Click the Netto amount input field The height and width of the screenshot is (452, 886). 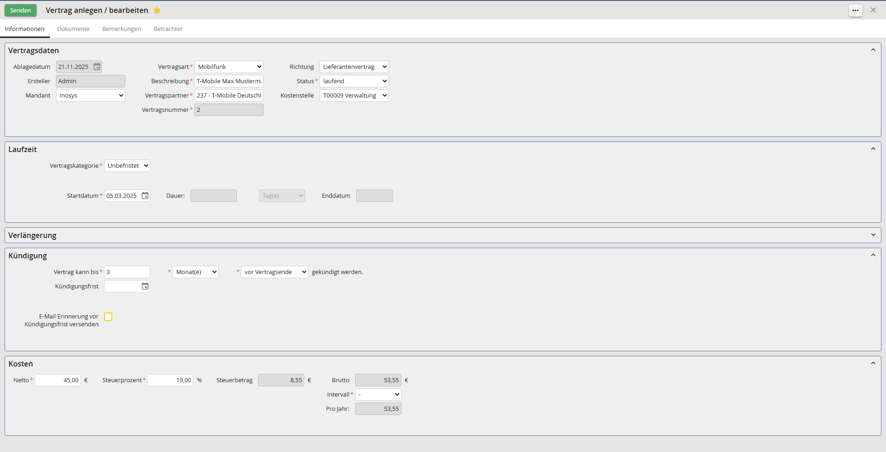click(58, 380)
